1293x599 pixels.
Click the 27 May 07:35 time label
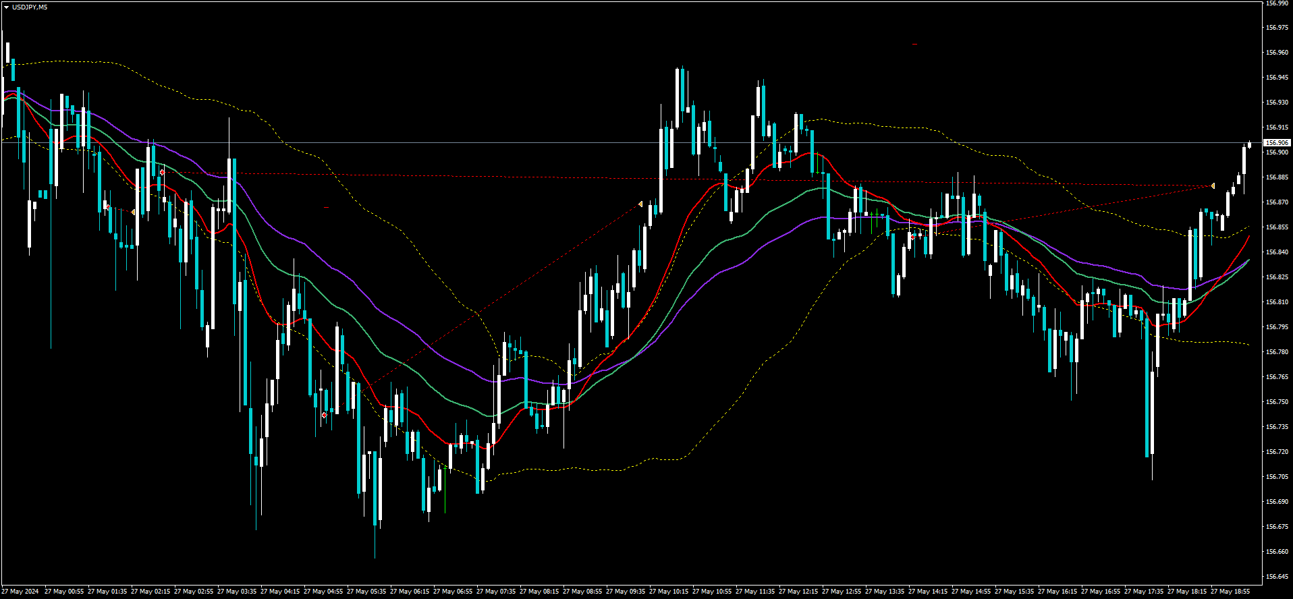[496, 592]
